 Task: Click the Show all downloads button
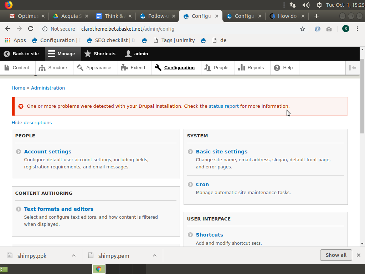point(335,255)
